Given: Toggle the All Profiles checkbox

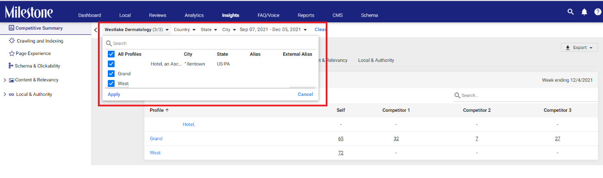Looking at the screenshot, I should (x=111, y=54).
